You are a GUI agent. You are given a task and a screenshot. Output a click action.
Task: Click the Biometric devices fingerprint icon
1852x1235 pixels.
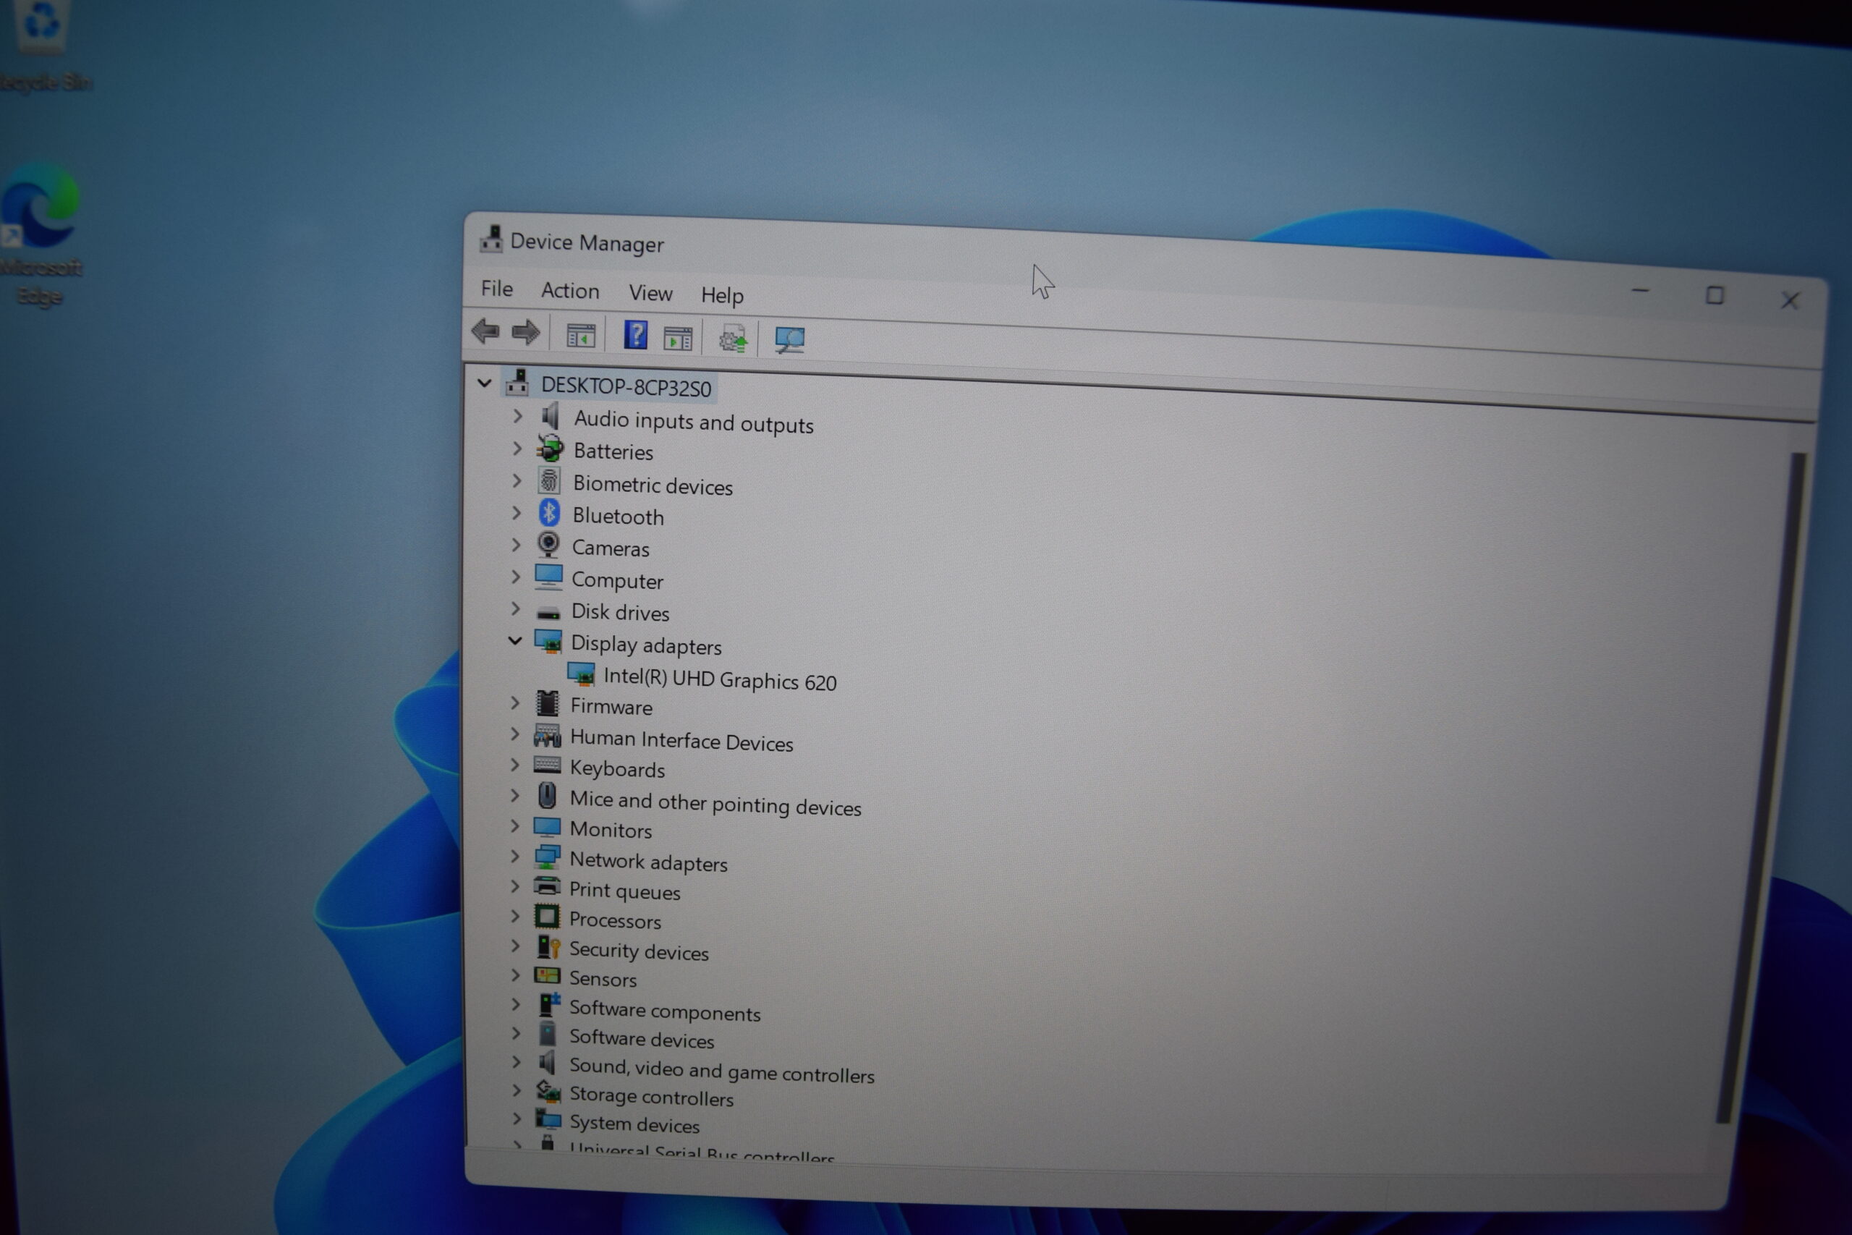(549, 480)
